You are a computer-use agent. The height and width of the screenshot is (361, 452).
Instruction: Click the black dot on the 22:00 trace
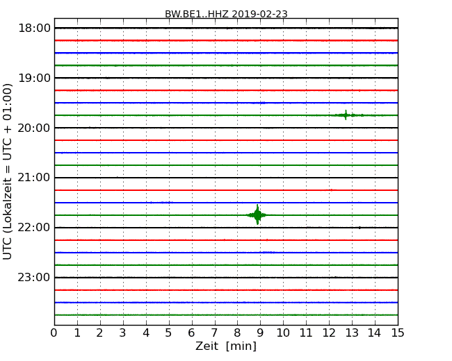coord(360,228)
